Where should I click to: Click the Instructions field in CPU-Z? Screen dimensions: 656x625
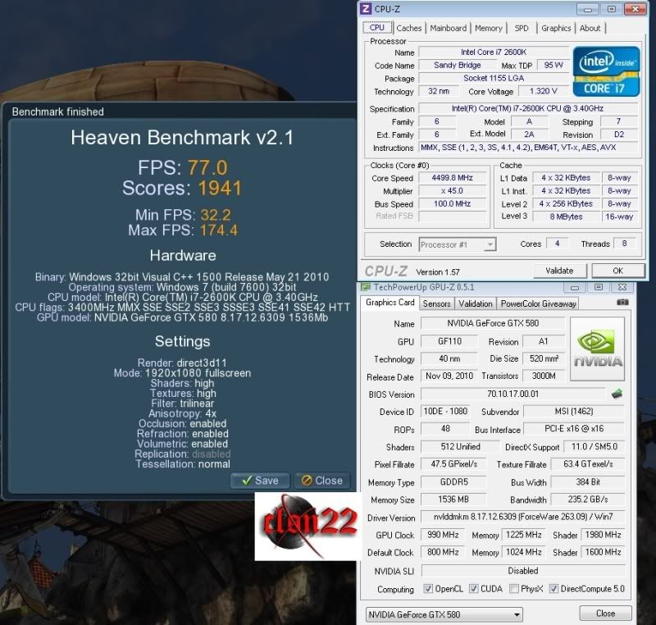(528, 148)
